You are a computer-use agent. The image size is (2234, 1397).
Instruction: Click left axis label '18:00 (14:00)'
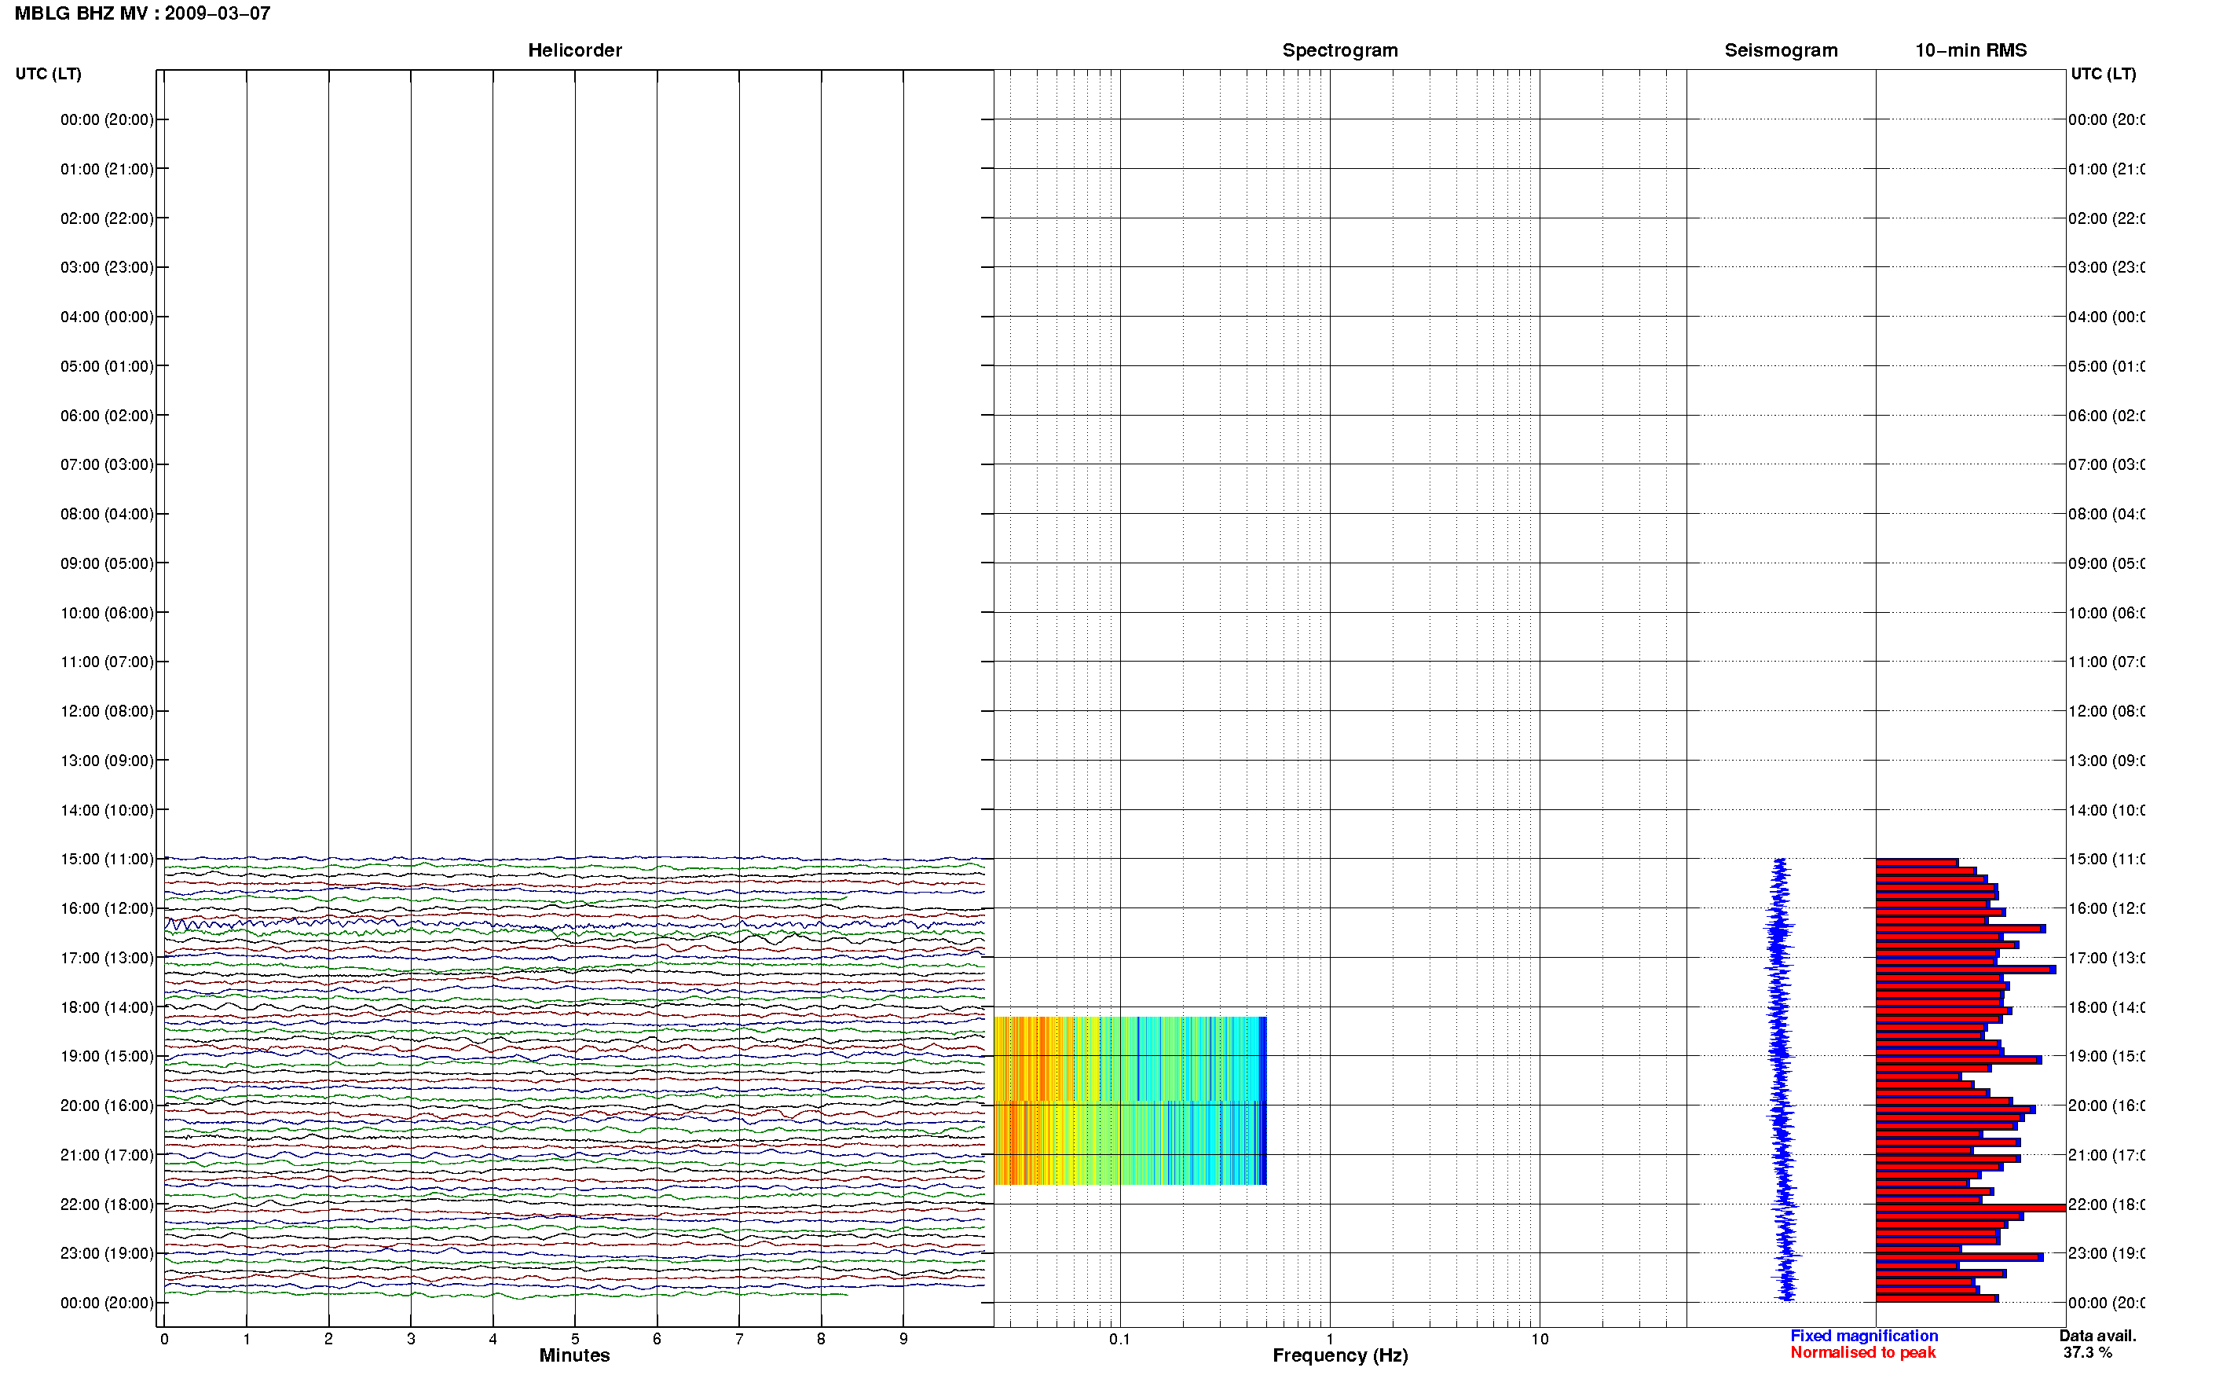pos(107,1007)
